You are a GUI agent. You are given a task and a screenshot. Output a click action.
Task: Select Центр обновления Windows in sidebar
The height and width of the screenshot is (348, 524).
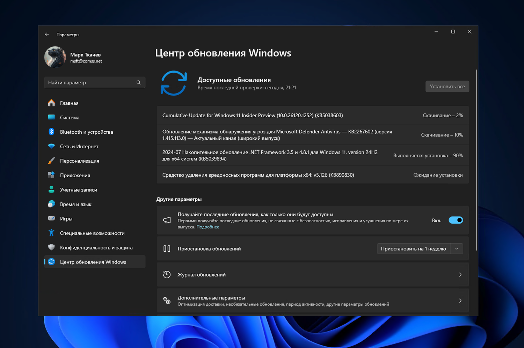pos(95,262)
